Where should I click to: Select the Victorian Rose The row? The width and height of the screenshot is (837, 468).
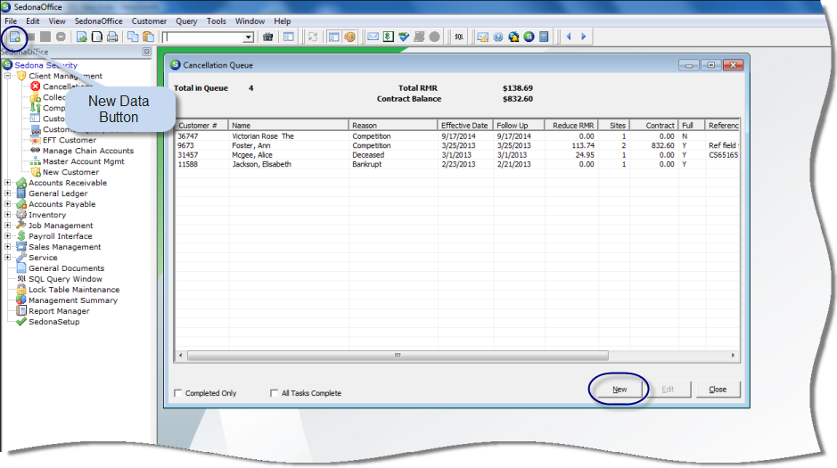point(457,136)
